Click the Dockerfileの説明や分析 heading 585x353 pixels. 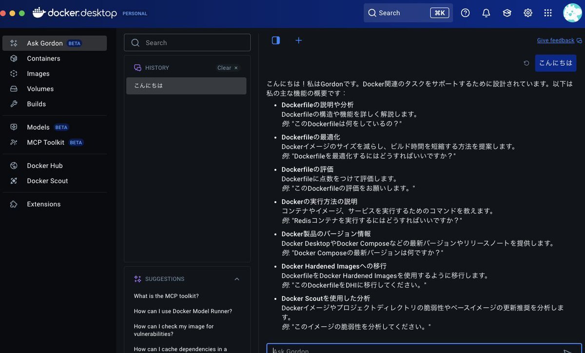(317, 105)
